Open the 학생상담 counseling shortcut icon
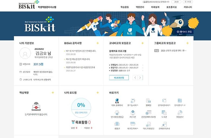Image resolution: width=211 pixels, height=138 pixels. coord(148,124)
